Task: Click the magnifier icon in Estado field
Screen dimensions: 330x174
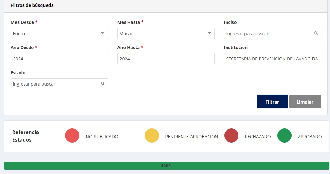Action: 103,83
